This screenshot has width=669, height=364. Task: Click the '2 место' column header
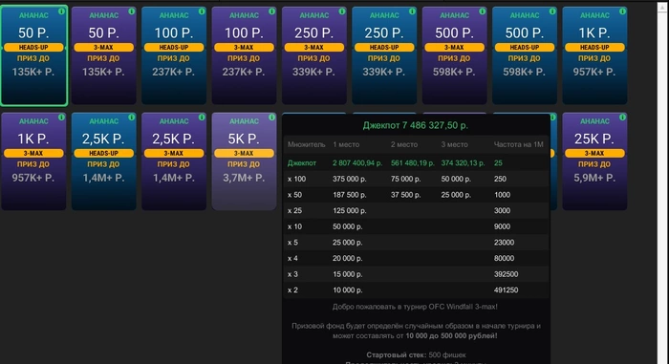click(x=405, y=144)
